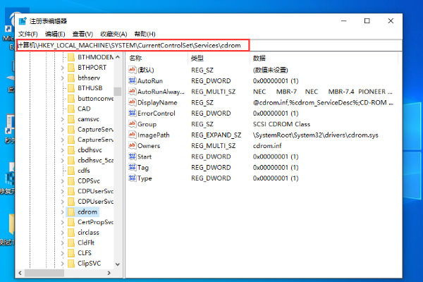This screenshot has height=282, width=423.
Task: Click the CldFlt folder icon
Action: click(x=71, y=243)
